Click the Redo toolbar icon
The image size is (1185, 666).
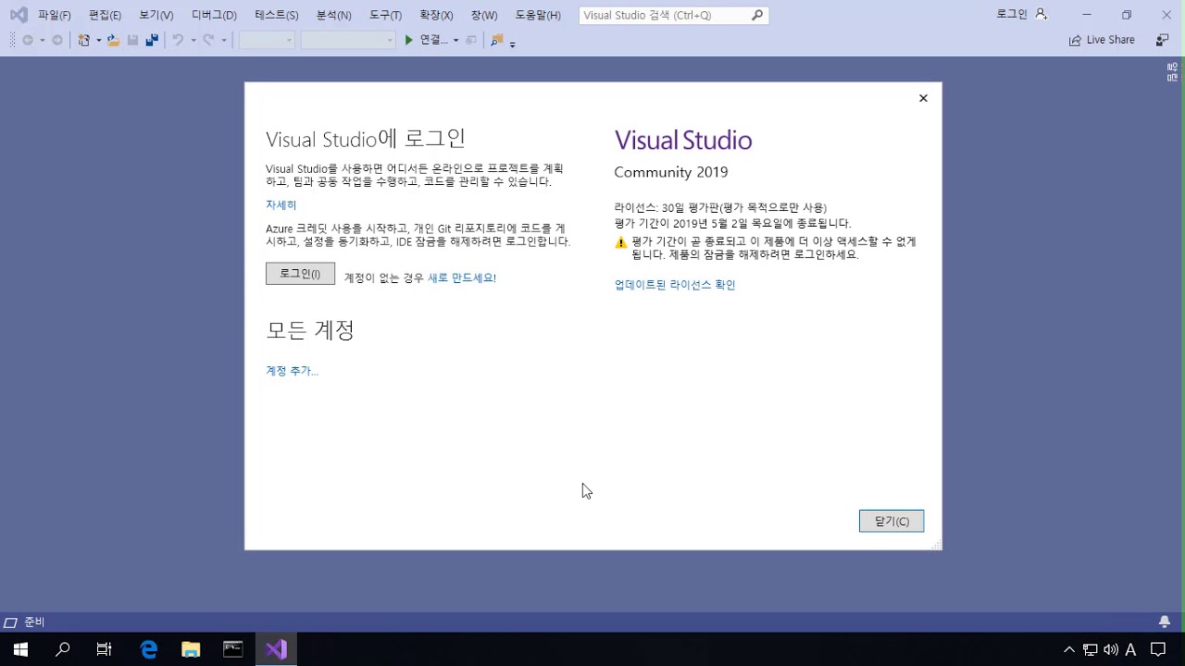[208, 40]
